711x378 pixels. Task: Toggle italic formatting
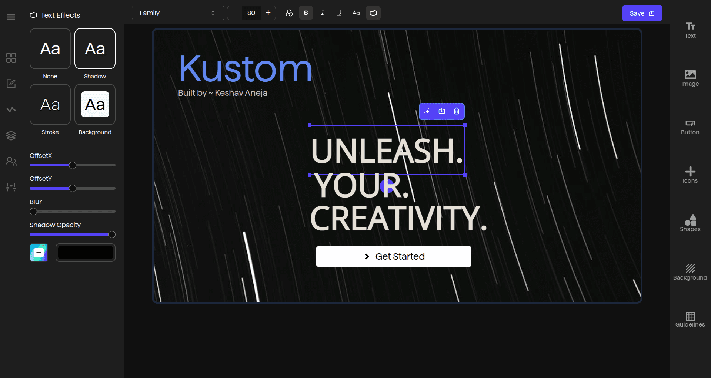pos(323,13)
